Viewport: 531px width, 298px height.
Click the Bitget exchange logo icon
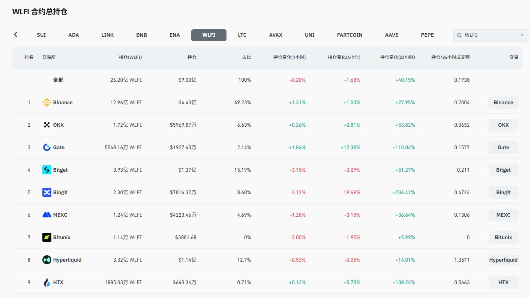[46, 170]
